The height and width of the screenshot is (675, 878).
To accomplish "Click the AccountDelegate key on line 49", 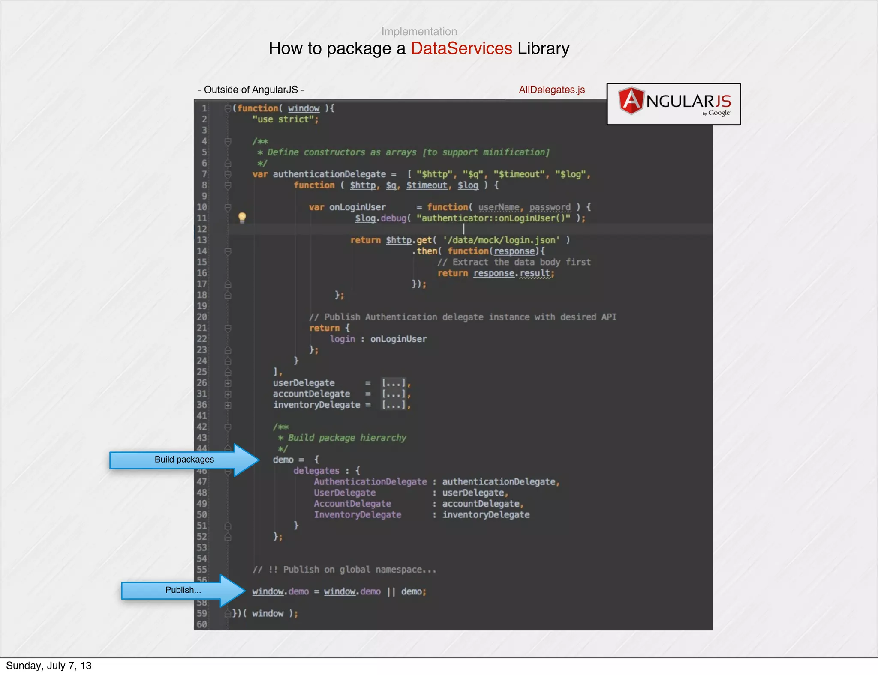I will (x=352, y=504).
